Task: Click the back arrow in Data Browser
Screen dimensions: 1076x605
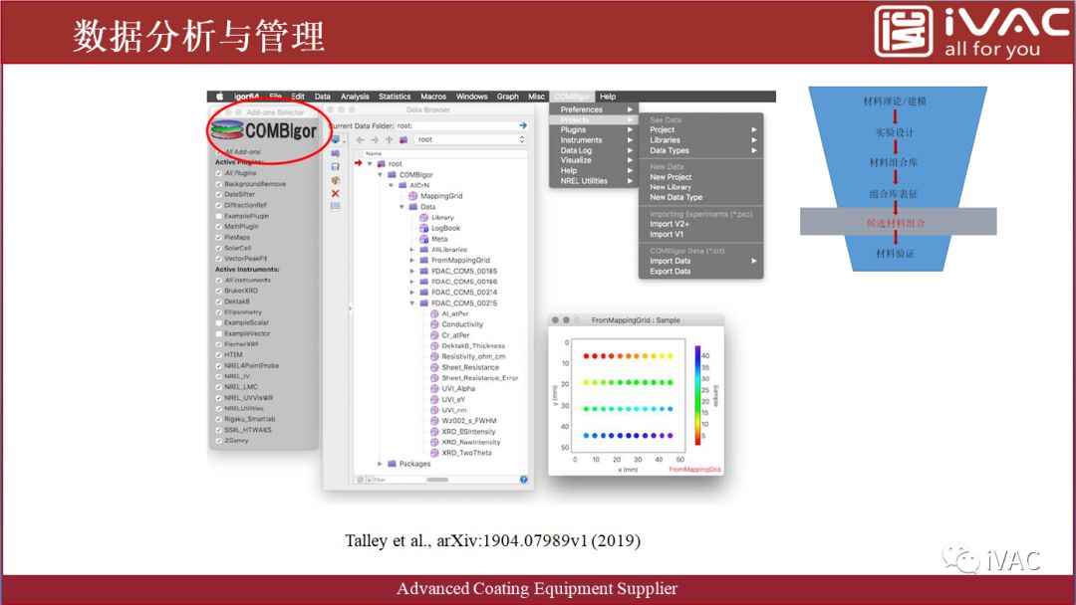Action: point(361,139)
